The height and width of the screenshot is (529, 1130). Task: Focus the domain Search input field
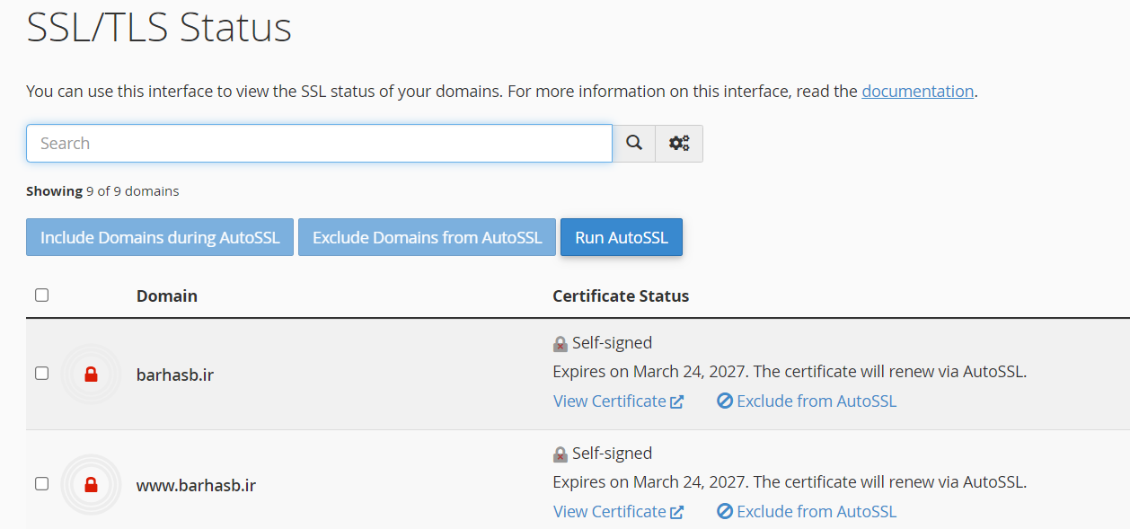(x=319, y=144)
